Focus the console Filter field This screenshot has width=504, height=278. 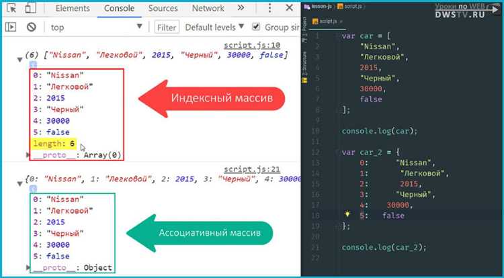pos(167,28)
